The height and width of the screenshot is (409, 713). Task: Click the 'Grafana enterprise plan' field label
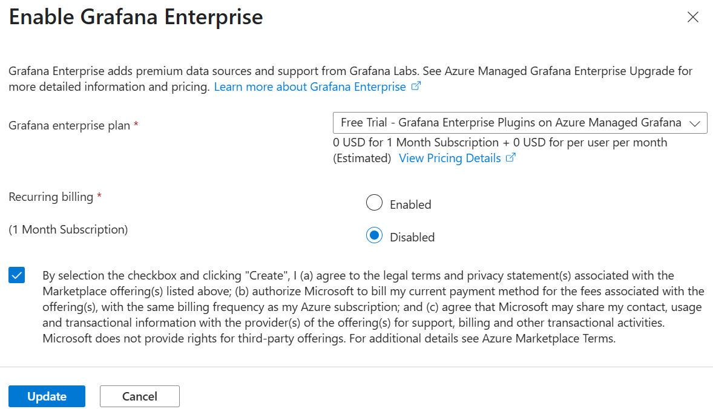pyautogui.click(x=69, y=126)
